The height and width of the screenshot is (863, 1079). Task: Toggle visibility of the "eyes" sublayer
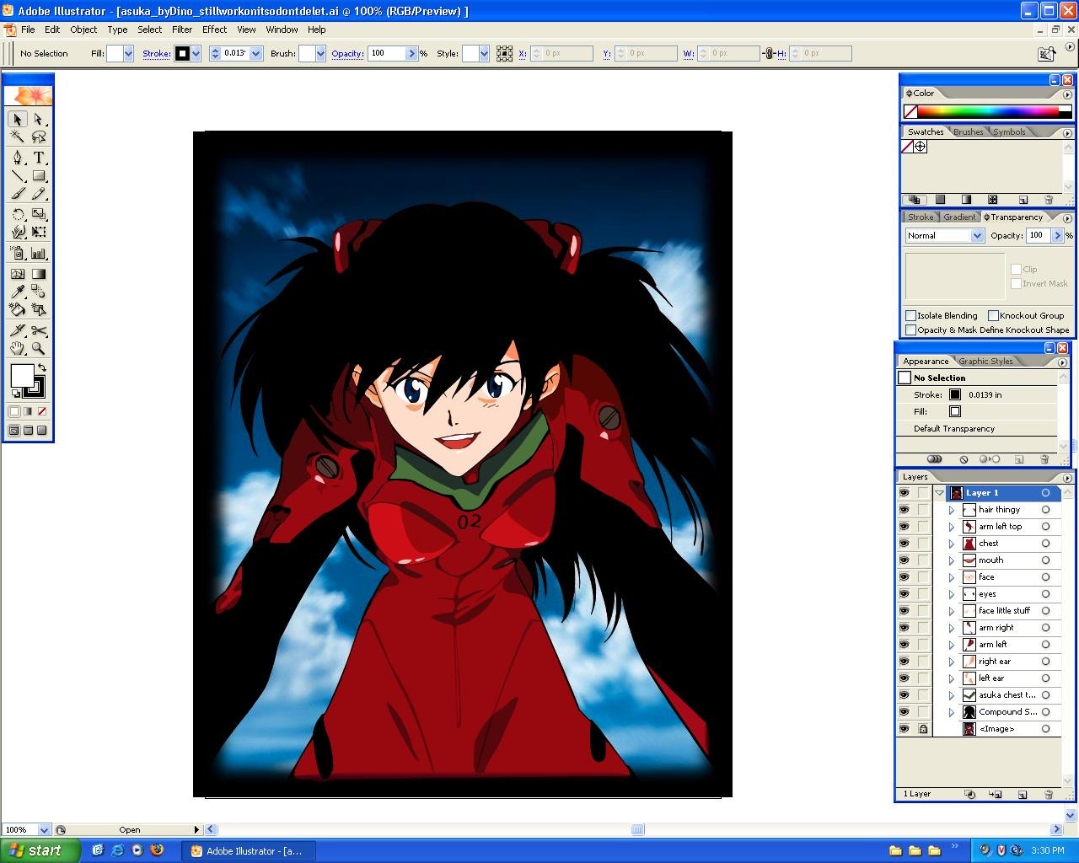904,594
